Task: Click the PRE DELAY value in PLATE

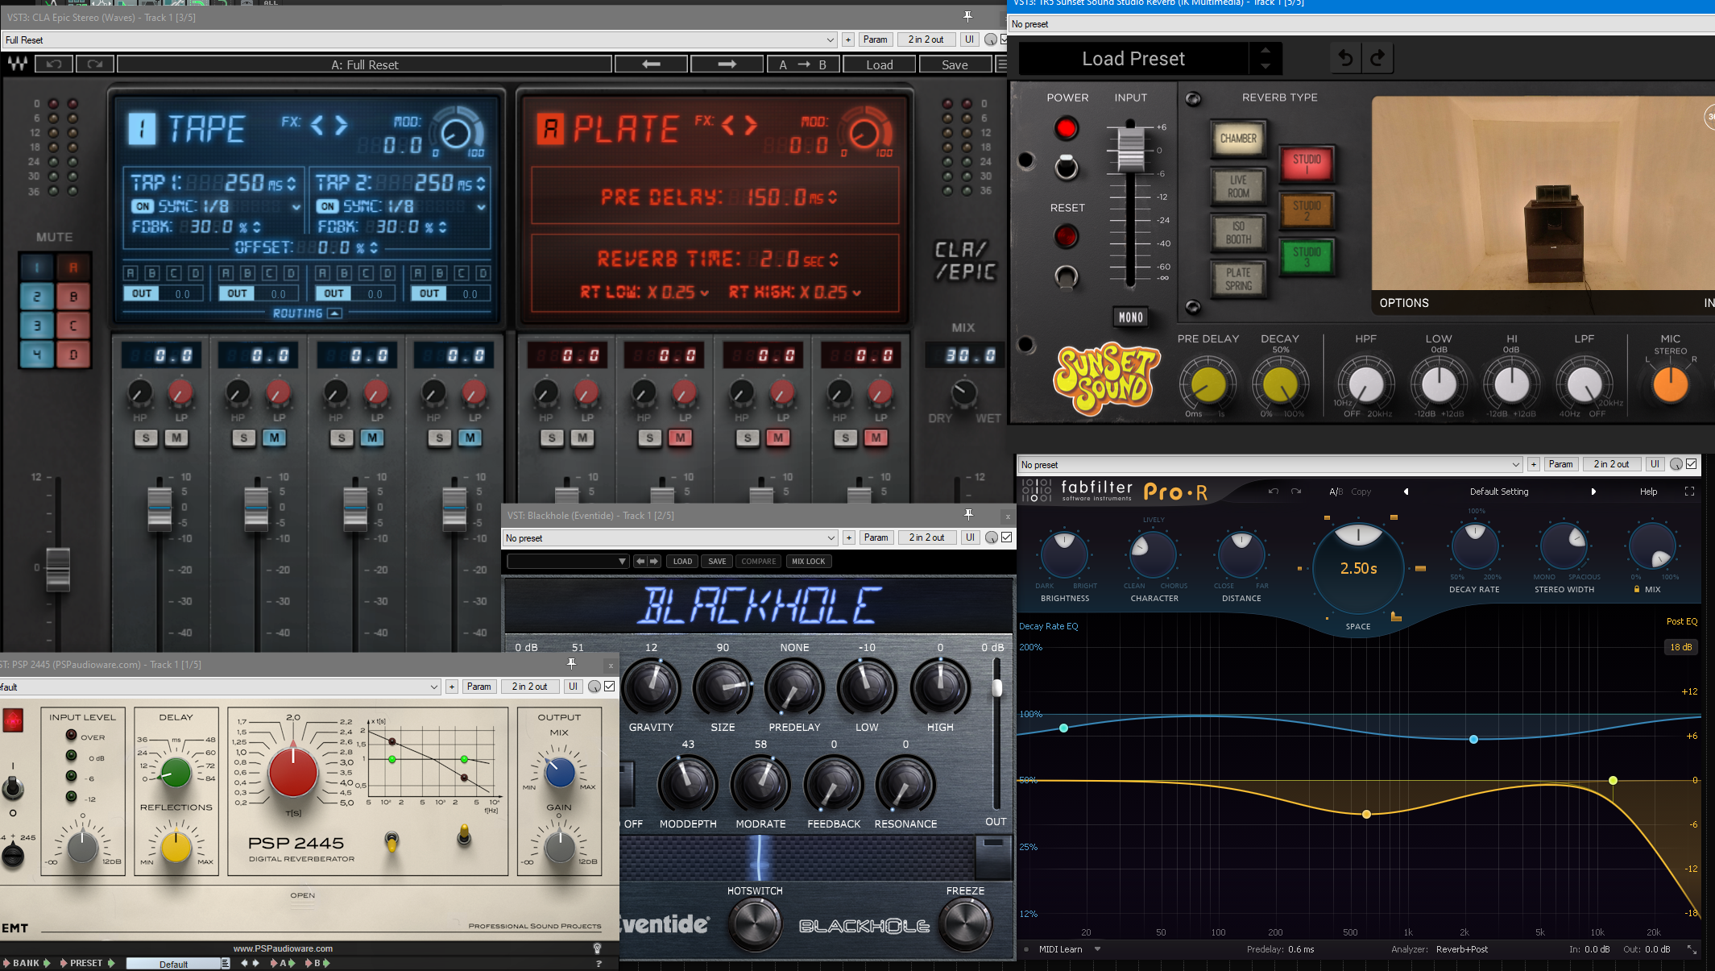Action: 776,197
